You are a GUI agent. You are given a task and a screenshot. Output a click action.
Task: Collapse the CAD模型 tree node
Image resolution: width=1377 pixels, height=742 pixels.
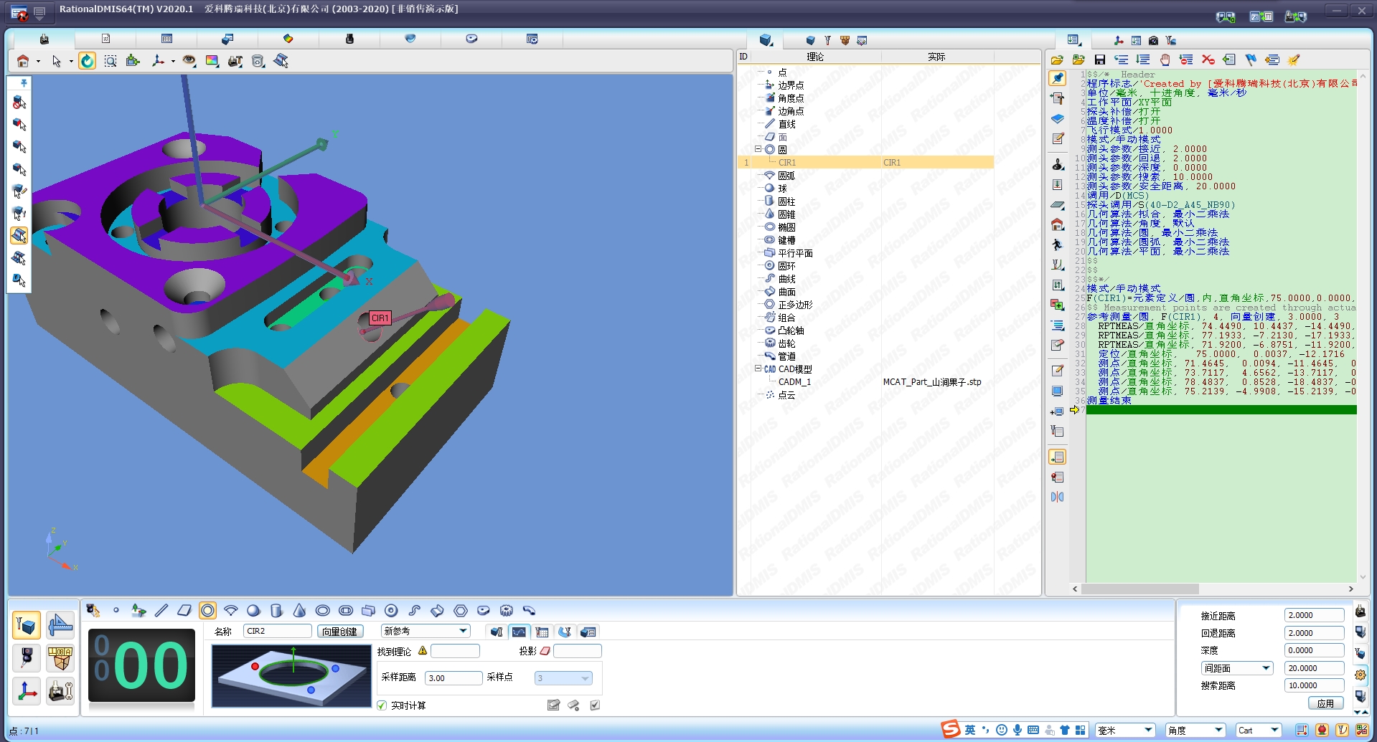tap(758, 368)
